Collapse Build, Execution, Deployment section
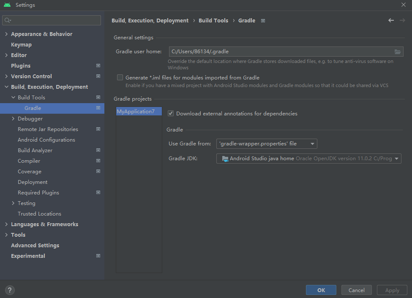This screenshot has height=298, width=412. point(7,87)
